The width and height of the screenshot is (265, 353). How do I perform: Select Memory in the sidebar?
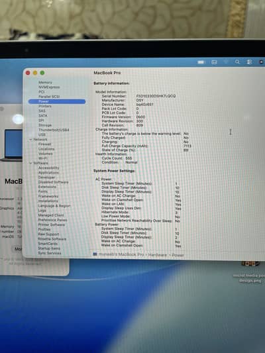pos(45,82)
